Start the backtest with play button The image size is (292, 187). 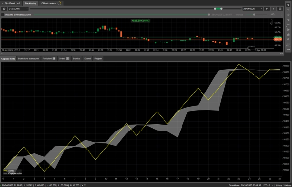tap(267, 9)
